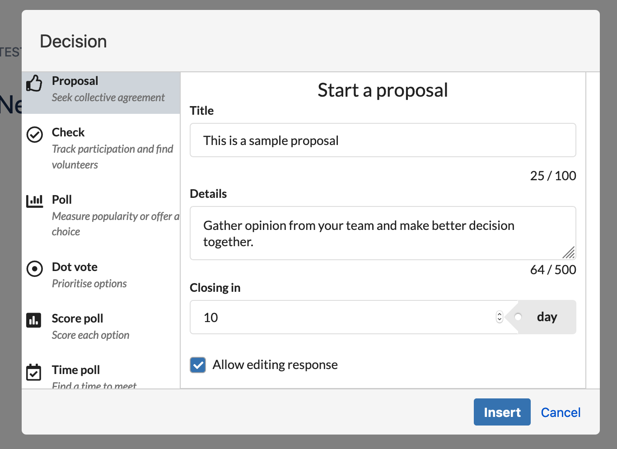The height and width of the screenshot is (449, 617).
Task: Click the Check circle checkmark icon
Action: (x=35, y=135)
